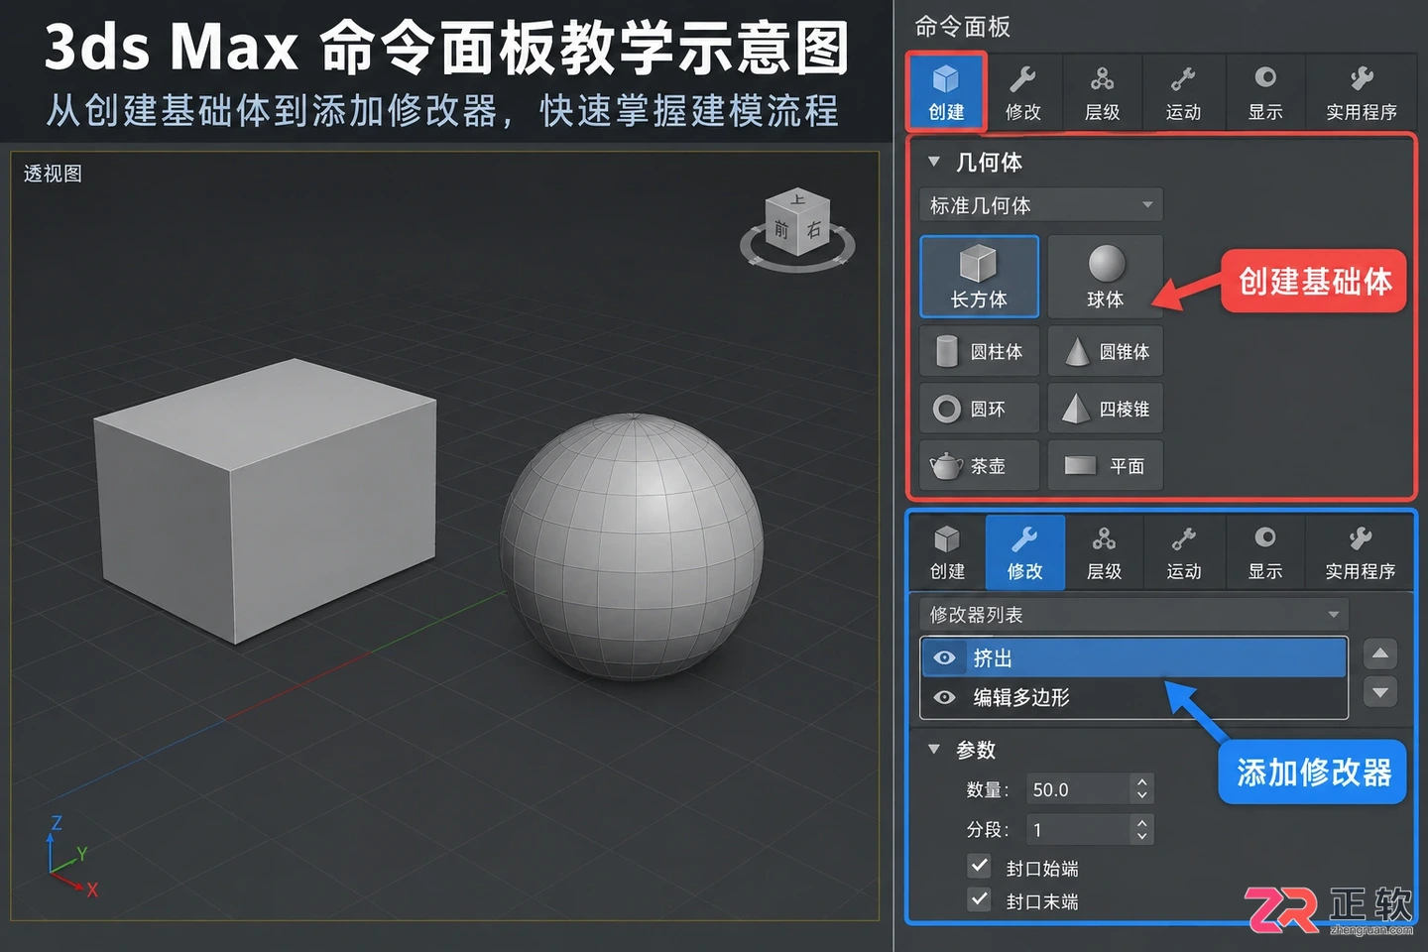Viewport: 1428px width, 952px height.
Task: Open the 修改器列表 dropdown
Action: [x=1133, y=615]
